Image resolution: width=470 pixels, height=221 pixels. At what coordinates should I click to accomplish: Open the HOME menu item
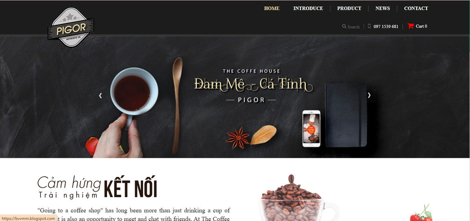272,8
